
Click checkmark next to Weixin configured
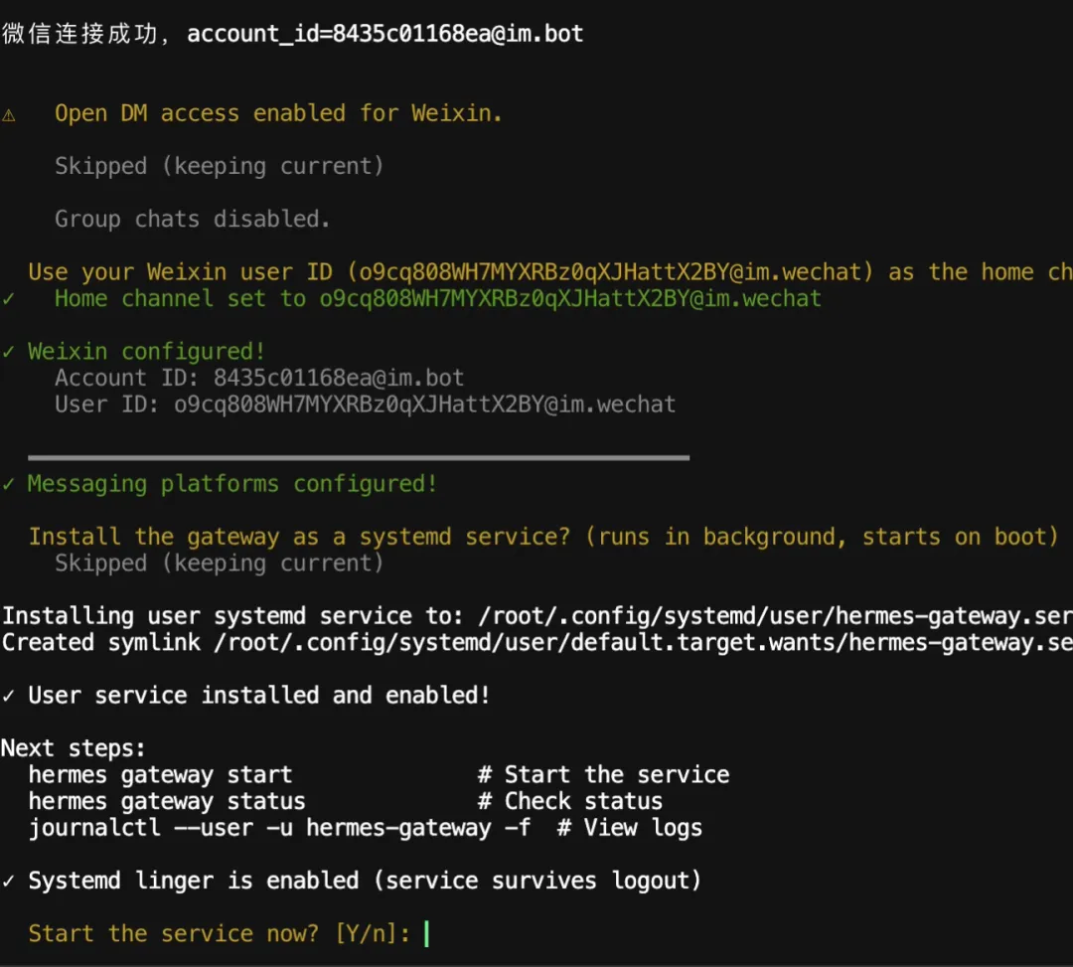pos(9,352)
